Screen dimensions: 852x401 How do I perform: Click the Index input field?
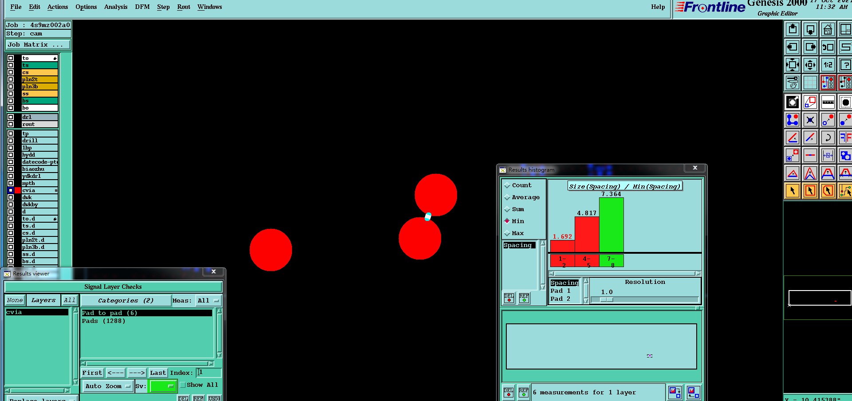pyautogui.click(x=209, y=373)
